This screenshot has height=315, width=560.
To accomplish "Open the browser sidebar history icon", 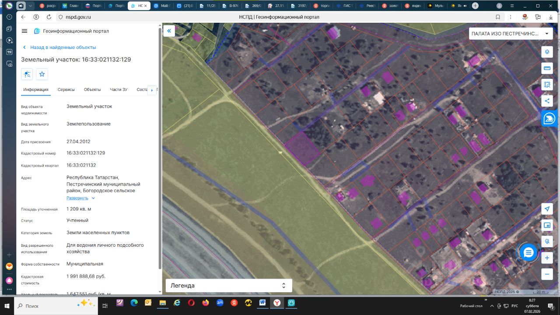I will 9,17.
